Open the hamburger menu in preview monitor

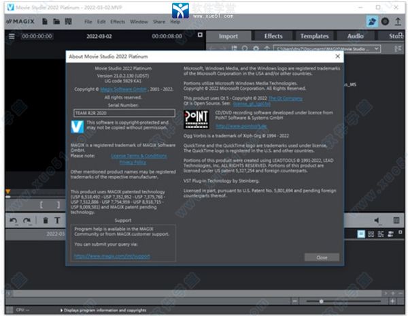coord(12,36)
